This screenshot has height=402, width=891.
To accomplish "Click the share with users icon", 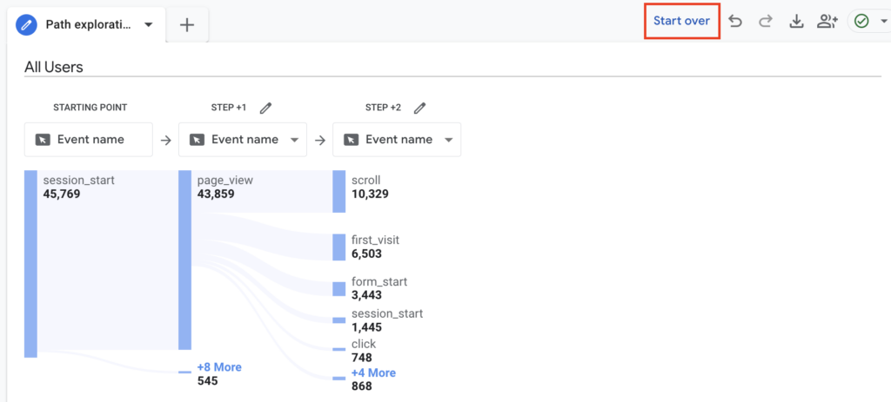I will 827,22.
